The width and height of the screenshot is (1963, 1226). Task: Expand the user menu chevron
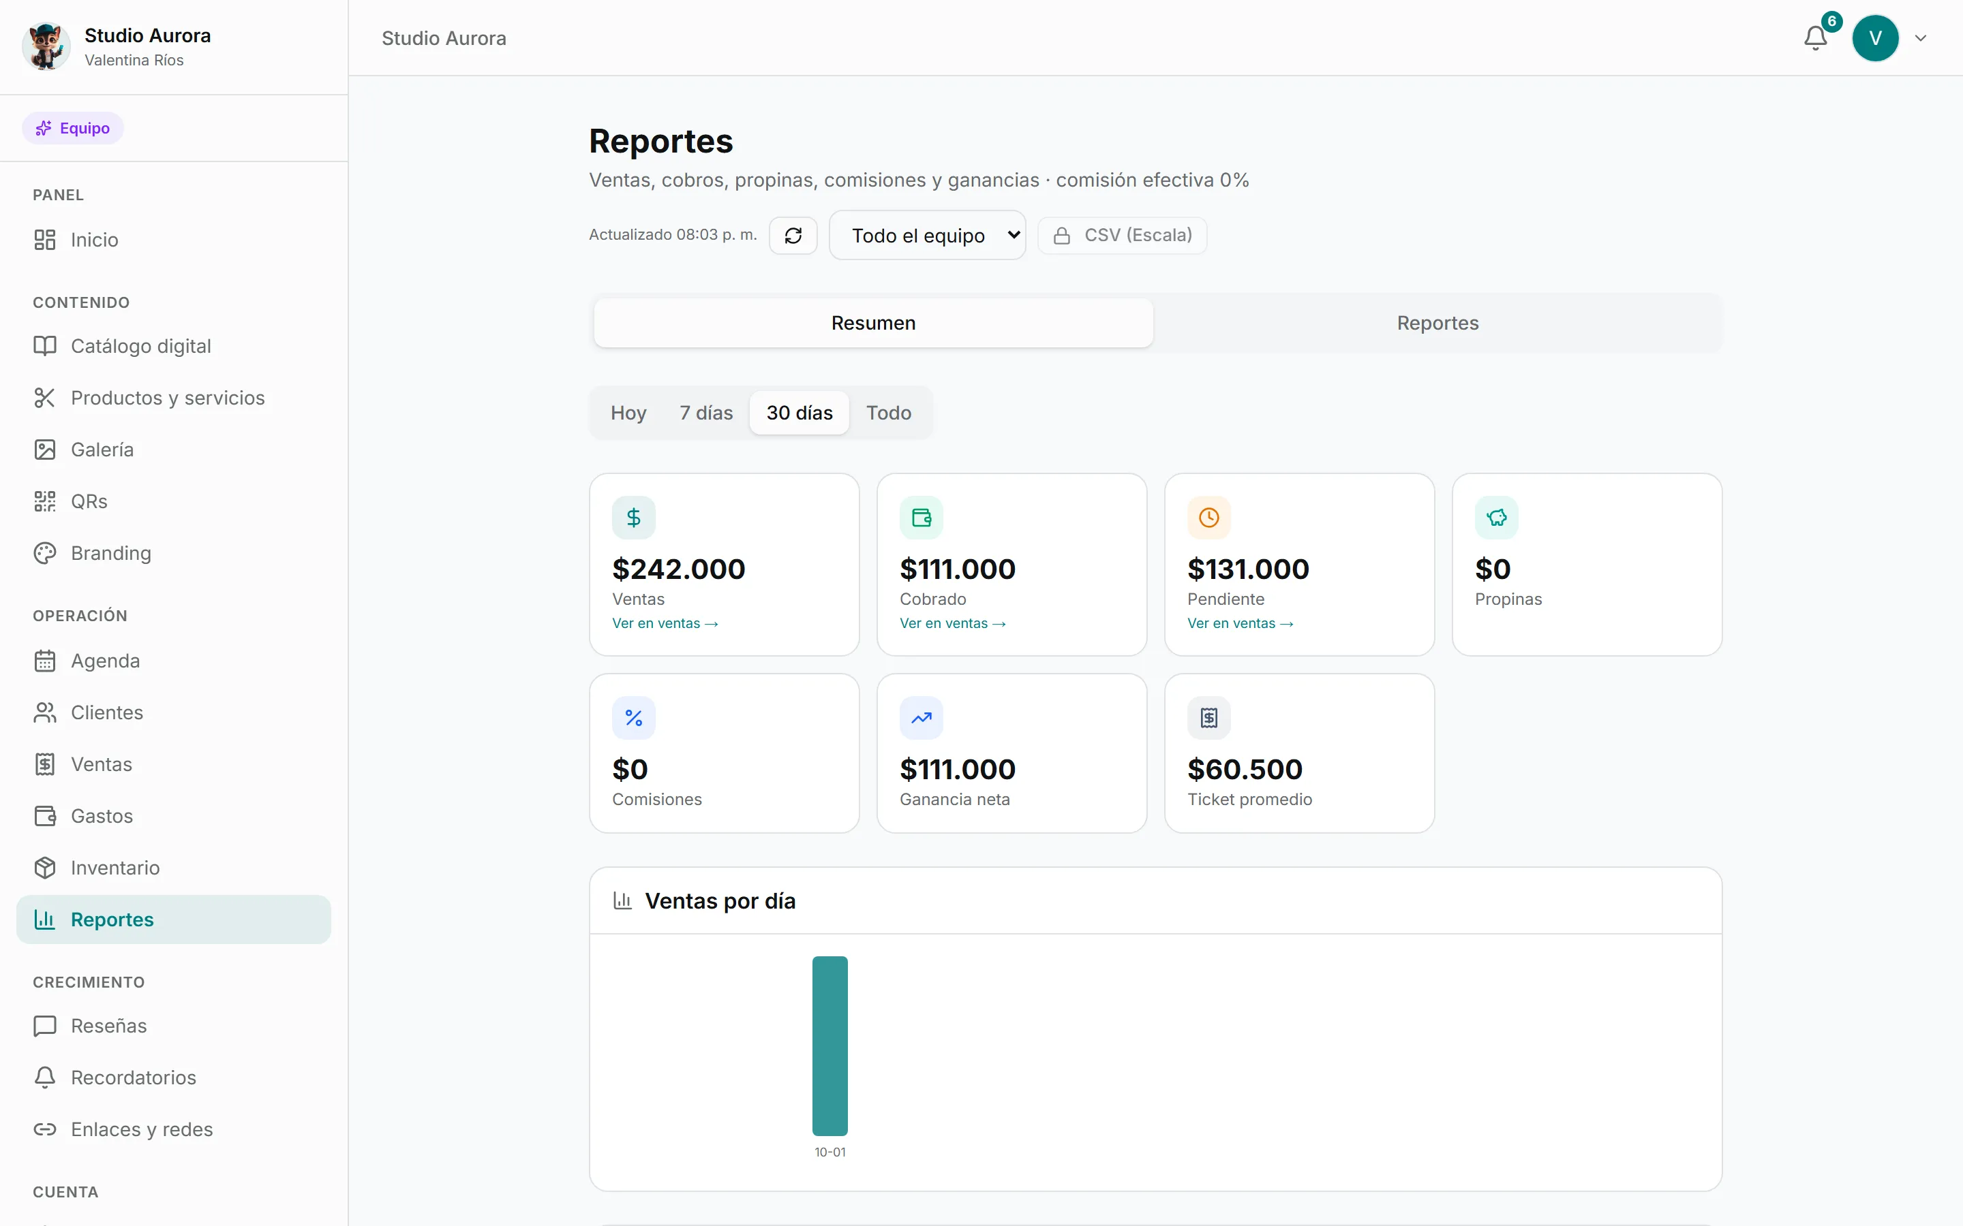(1920, 38)
